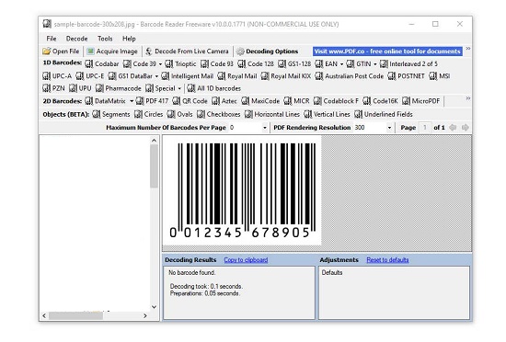
Task: Click Acquire Image in toolbar
Action: click(x=112, y=51)
